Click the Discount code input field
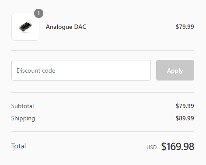Image resolution: width=206 pixels, height=165 pixels. point(81,70)
